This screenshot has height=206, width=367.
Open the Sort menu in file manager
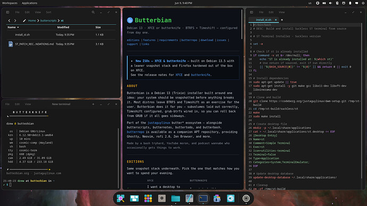tap(48, 12)
